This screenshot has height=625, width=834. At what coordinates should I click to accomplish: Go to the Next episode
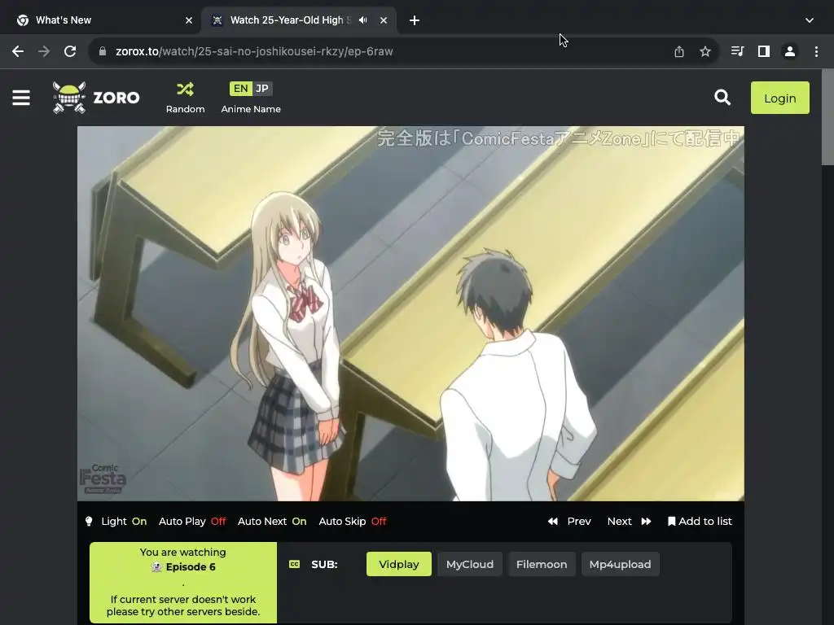630,522
